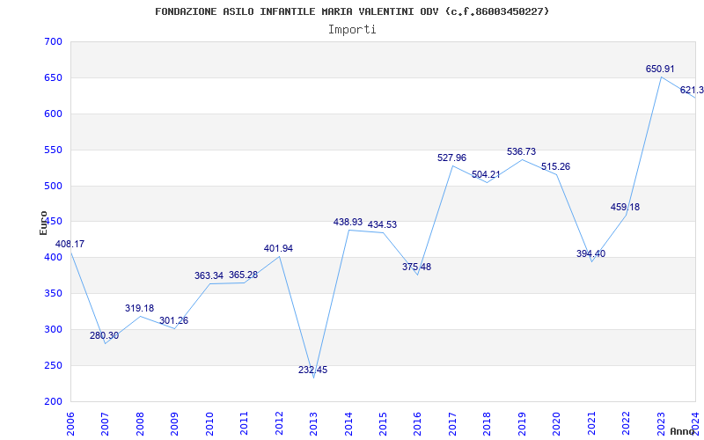Click the 300 Euro axis tick
Viewport: 704px width, 440px height.
(53, 329)
